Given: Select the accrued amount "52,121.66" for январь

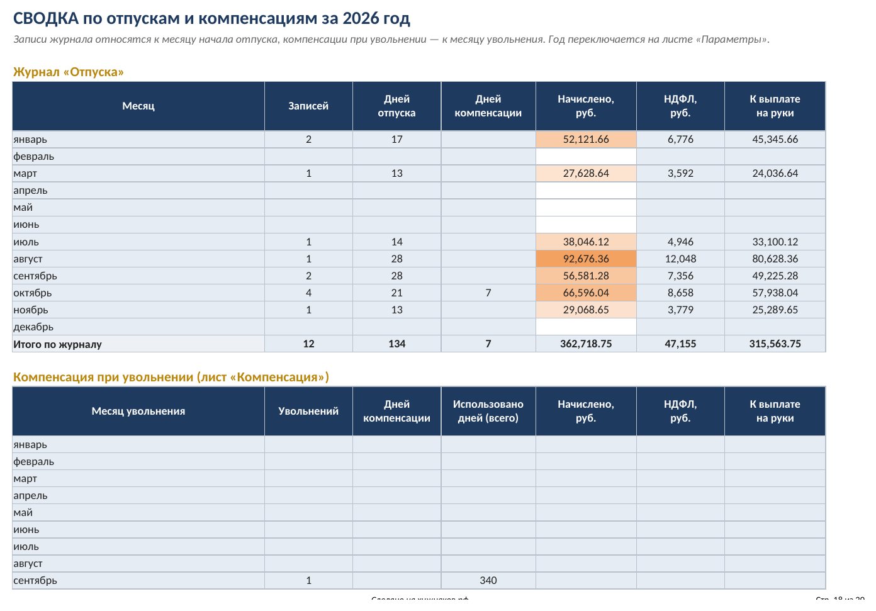Looking at the screenshot, I should point(586,139).
